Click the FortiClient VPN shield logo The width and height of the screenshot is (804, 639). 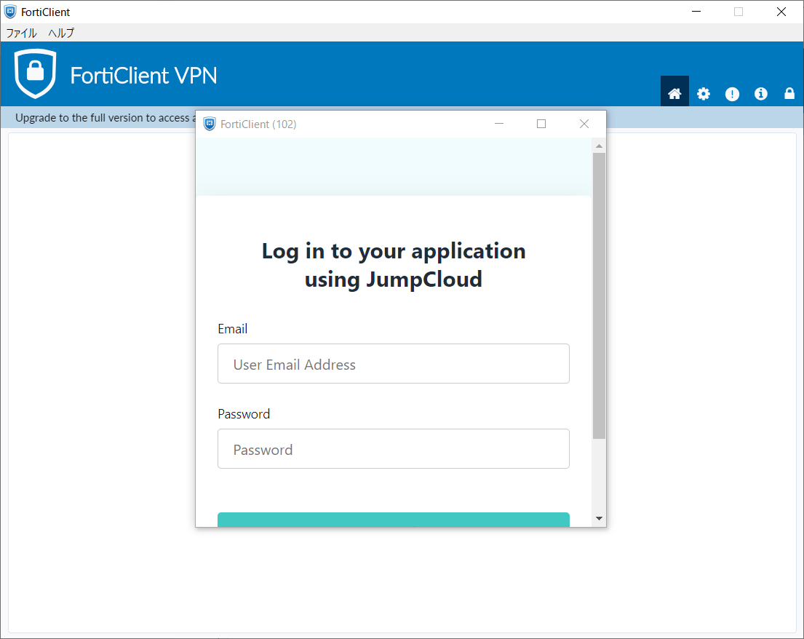35,74
